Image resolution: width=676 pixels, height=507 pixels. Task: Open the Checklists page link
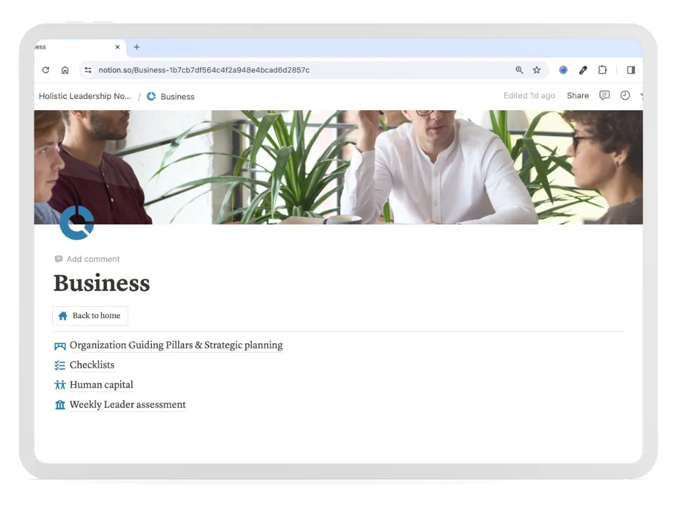click(92, 365)
